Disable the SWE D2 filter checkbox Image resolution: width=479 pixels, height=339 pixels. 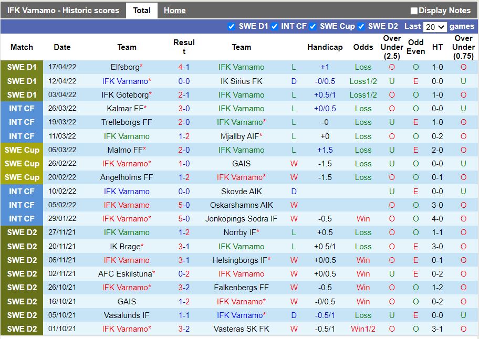pos(361,27)
